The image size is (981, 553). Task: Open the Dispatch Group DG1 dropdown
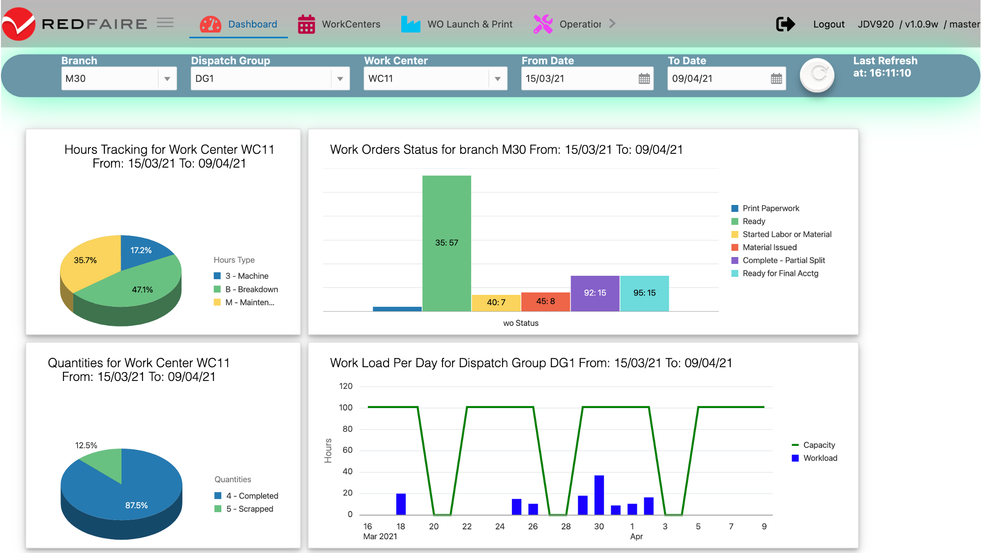(340, 79)
